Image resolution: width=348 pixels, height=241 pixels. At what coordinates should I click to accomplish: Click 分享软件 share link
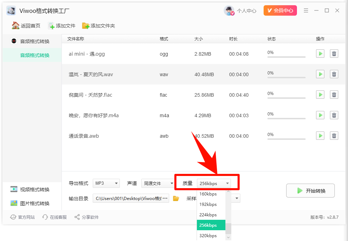coord(86,217)
